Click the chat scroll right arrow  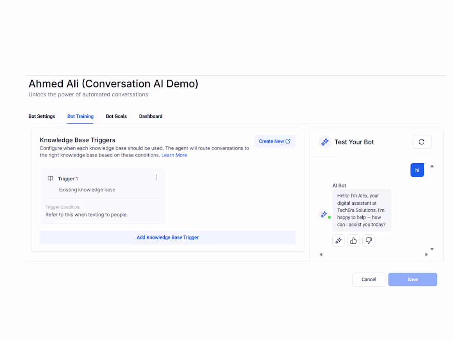426,254
